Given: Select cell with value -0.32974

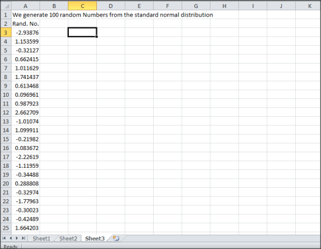Looking at the screenshot, I should [26, 192].
